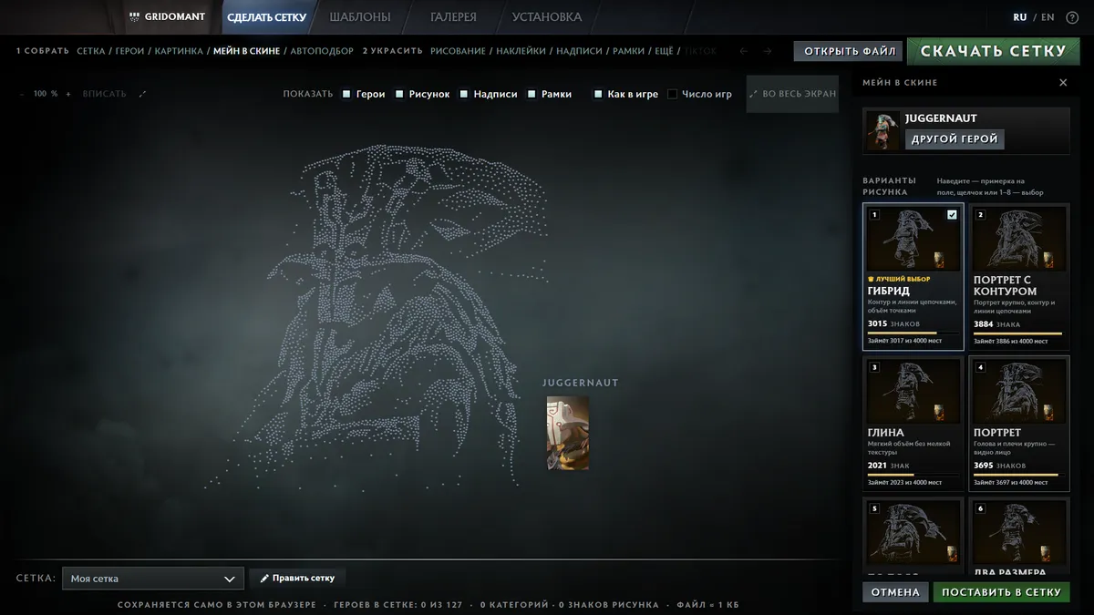The image size is (1094, 615).
Task: Enable the Число игр checkbox
Action: [672, 94]
